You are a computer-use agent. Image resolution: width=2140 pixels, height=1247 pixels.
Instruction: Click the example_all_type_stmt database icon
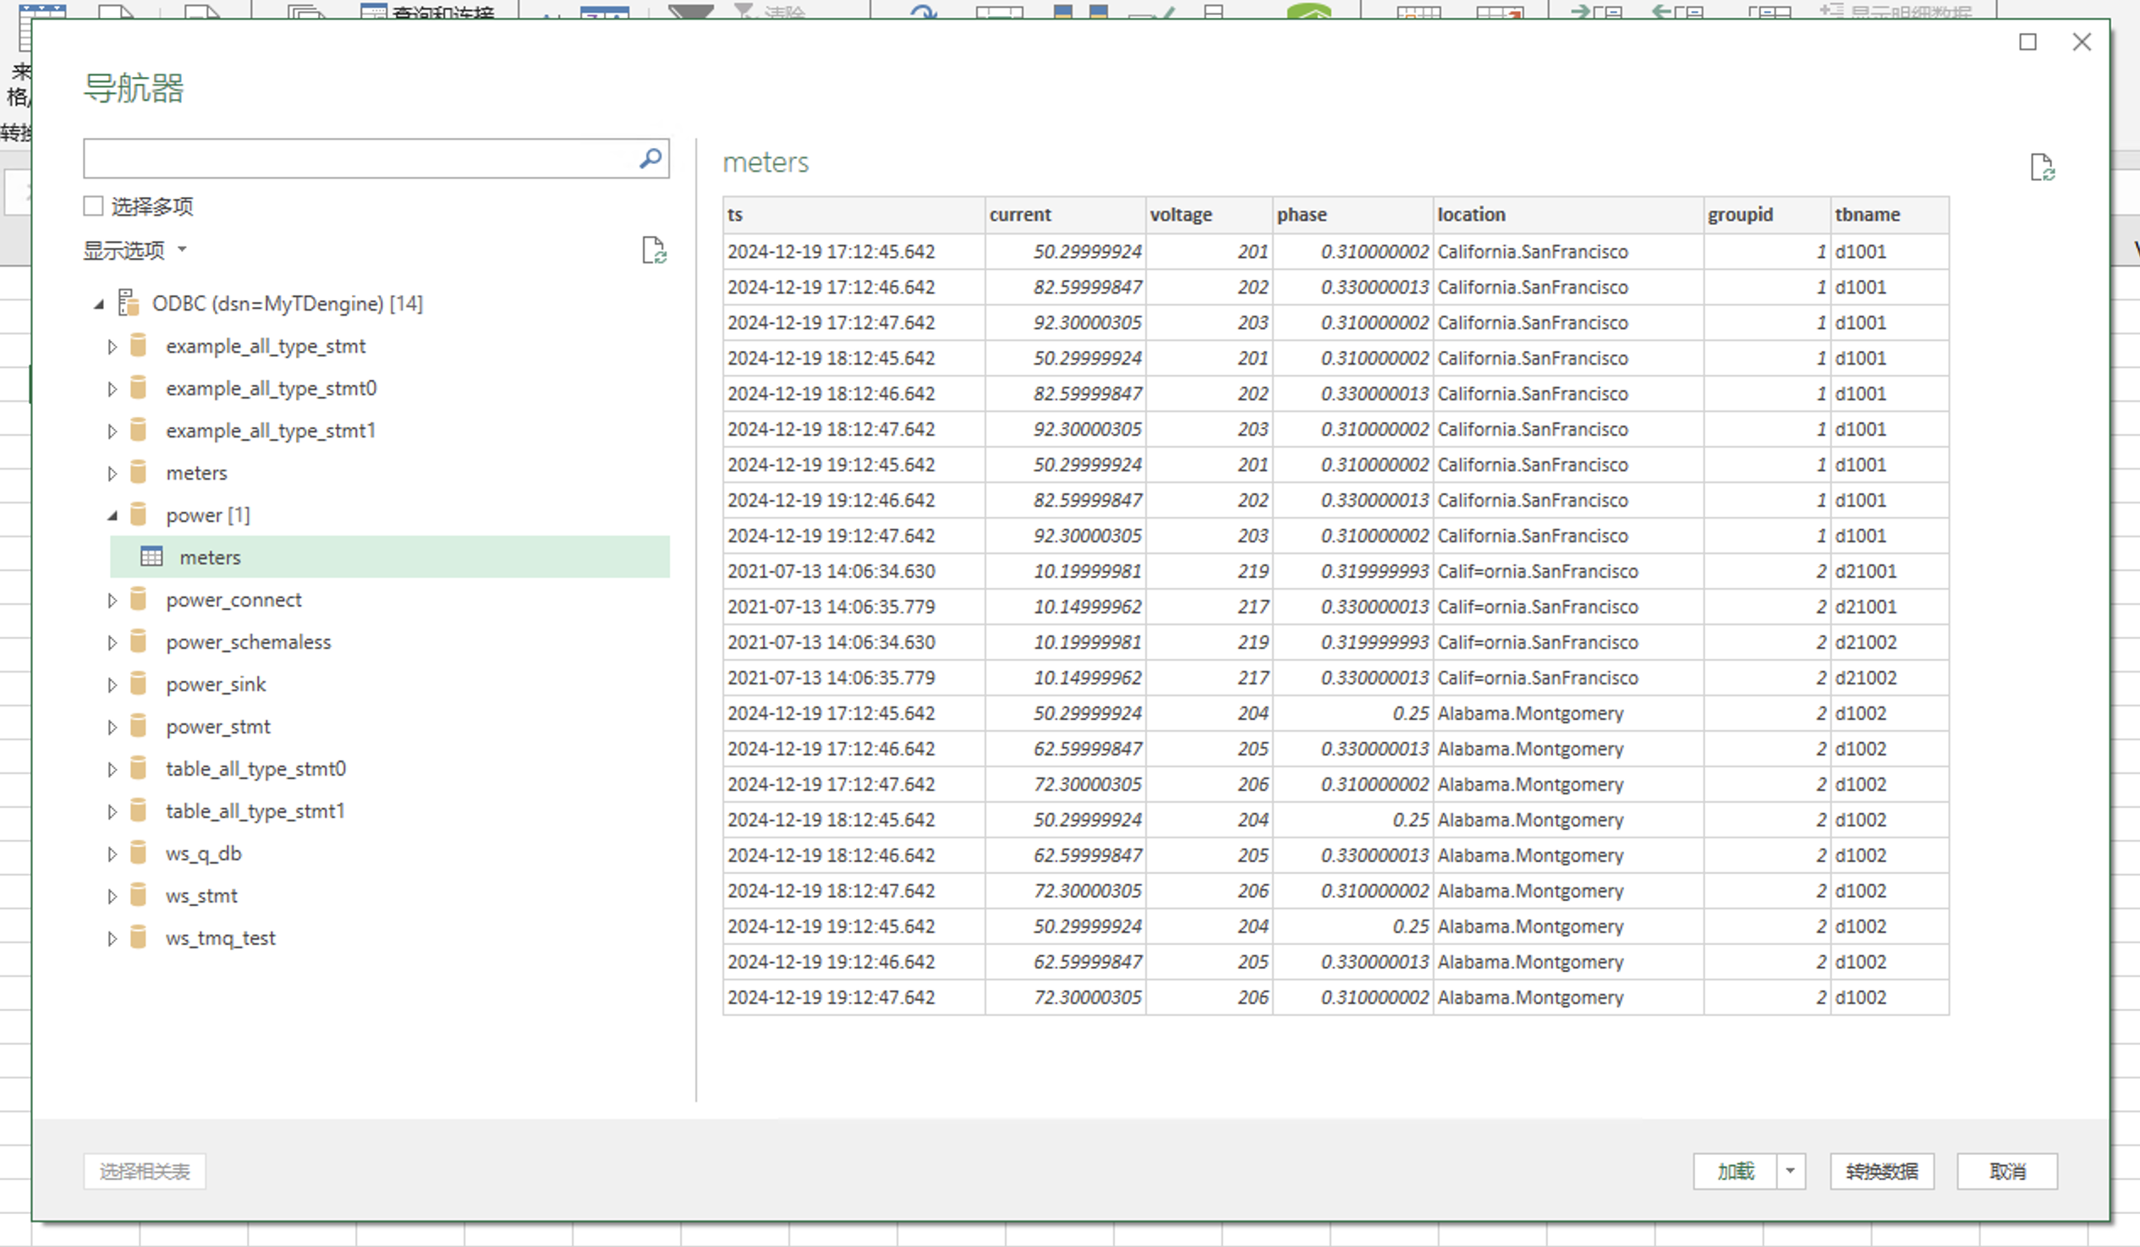(x=139, y=346)
